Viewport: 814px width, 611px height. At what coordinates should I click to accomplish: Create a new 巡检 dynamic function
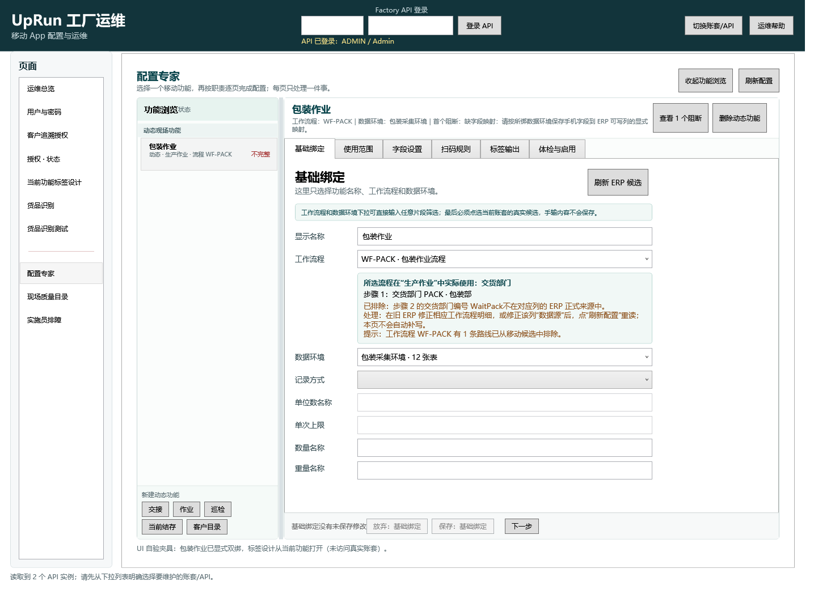coord(218,510)
